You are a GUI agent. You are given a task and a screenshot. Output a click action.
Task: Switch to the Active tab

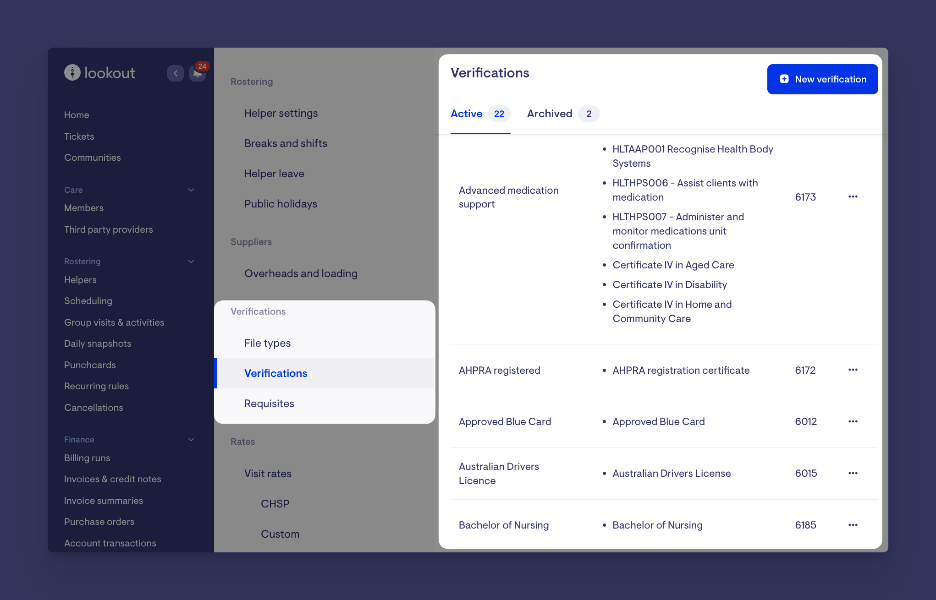pos(480,114)
